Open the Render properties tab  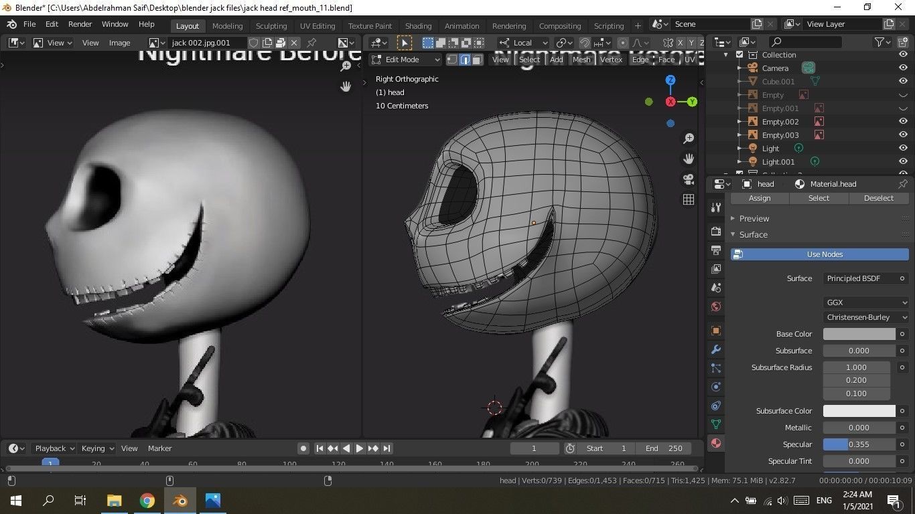[x=716, y=231]
